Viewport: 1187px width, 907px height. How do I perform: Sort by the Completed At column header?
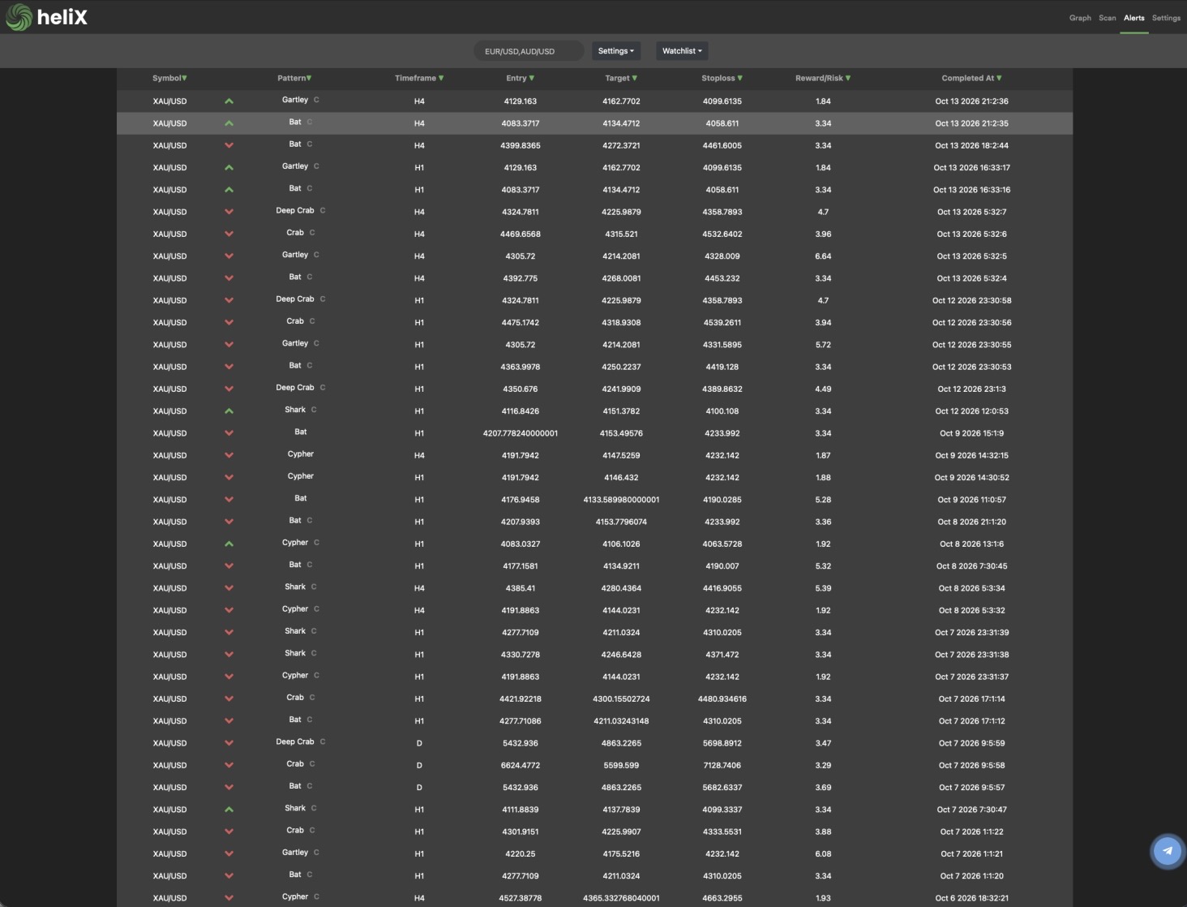pos(971,79)
